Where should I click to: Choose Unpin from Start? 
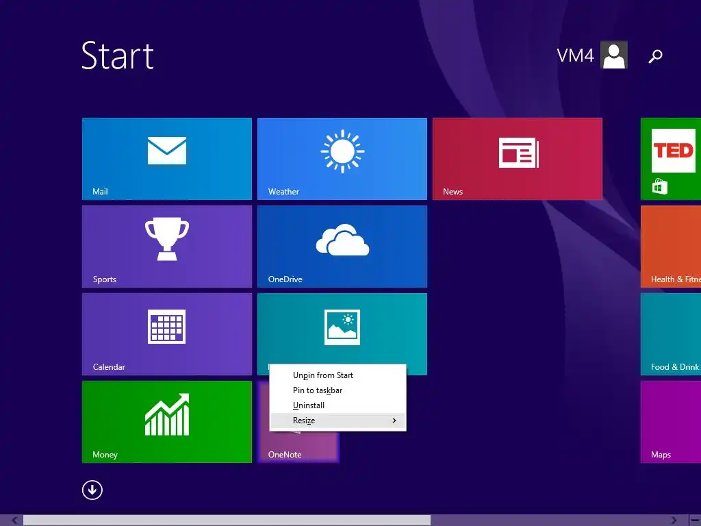338,375
